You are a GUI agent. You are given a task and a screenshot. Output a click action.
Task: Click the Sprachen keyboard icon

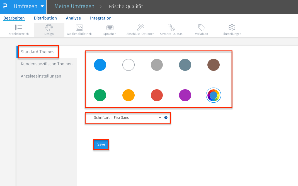(110, 29)
